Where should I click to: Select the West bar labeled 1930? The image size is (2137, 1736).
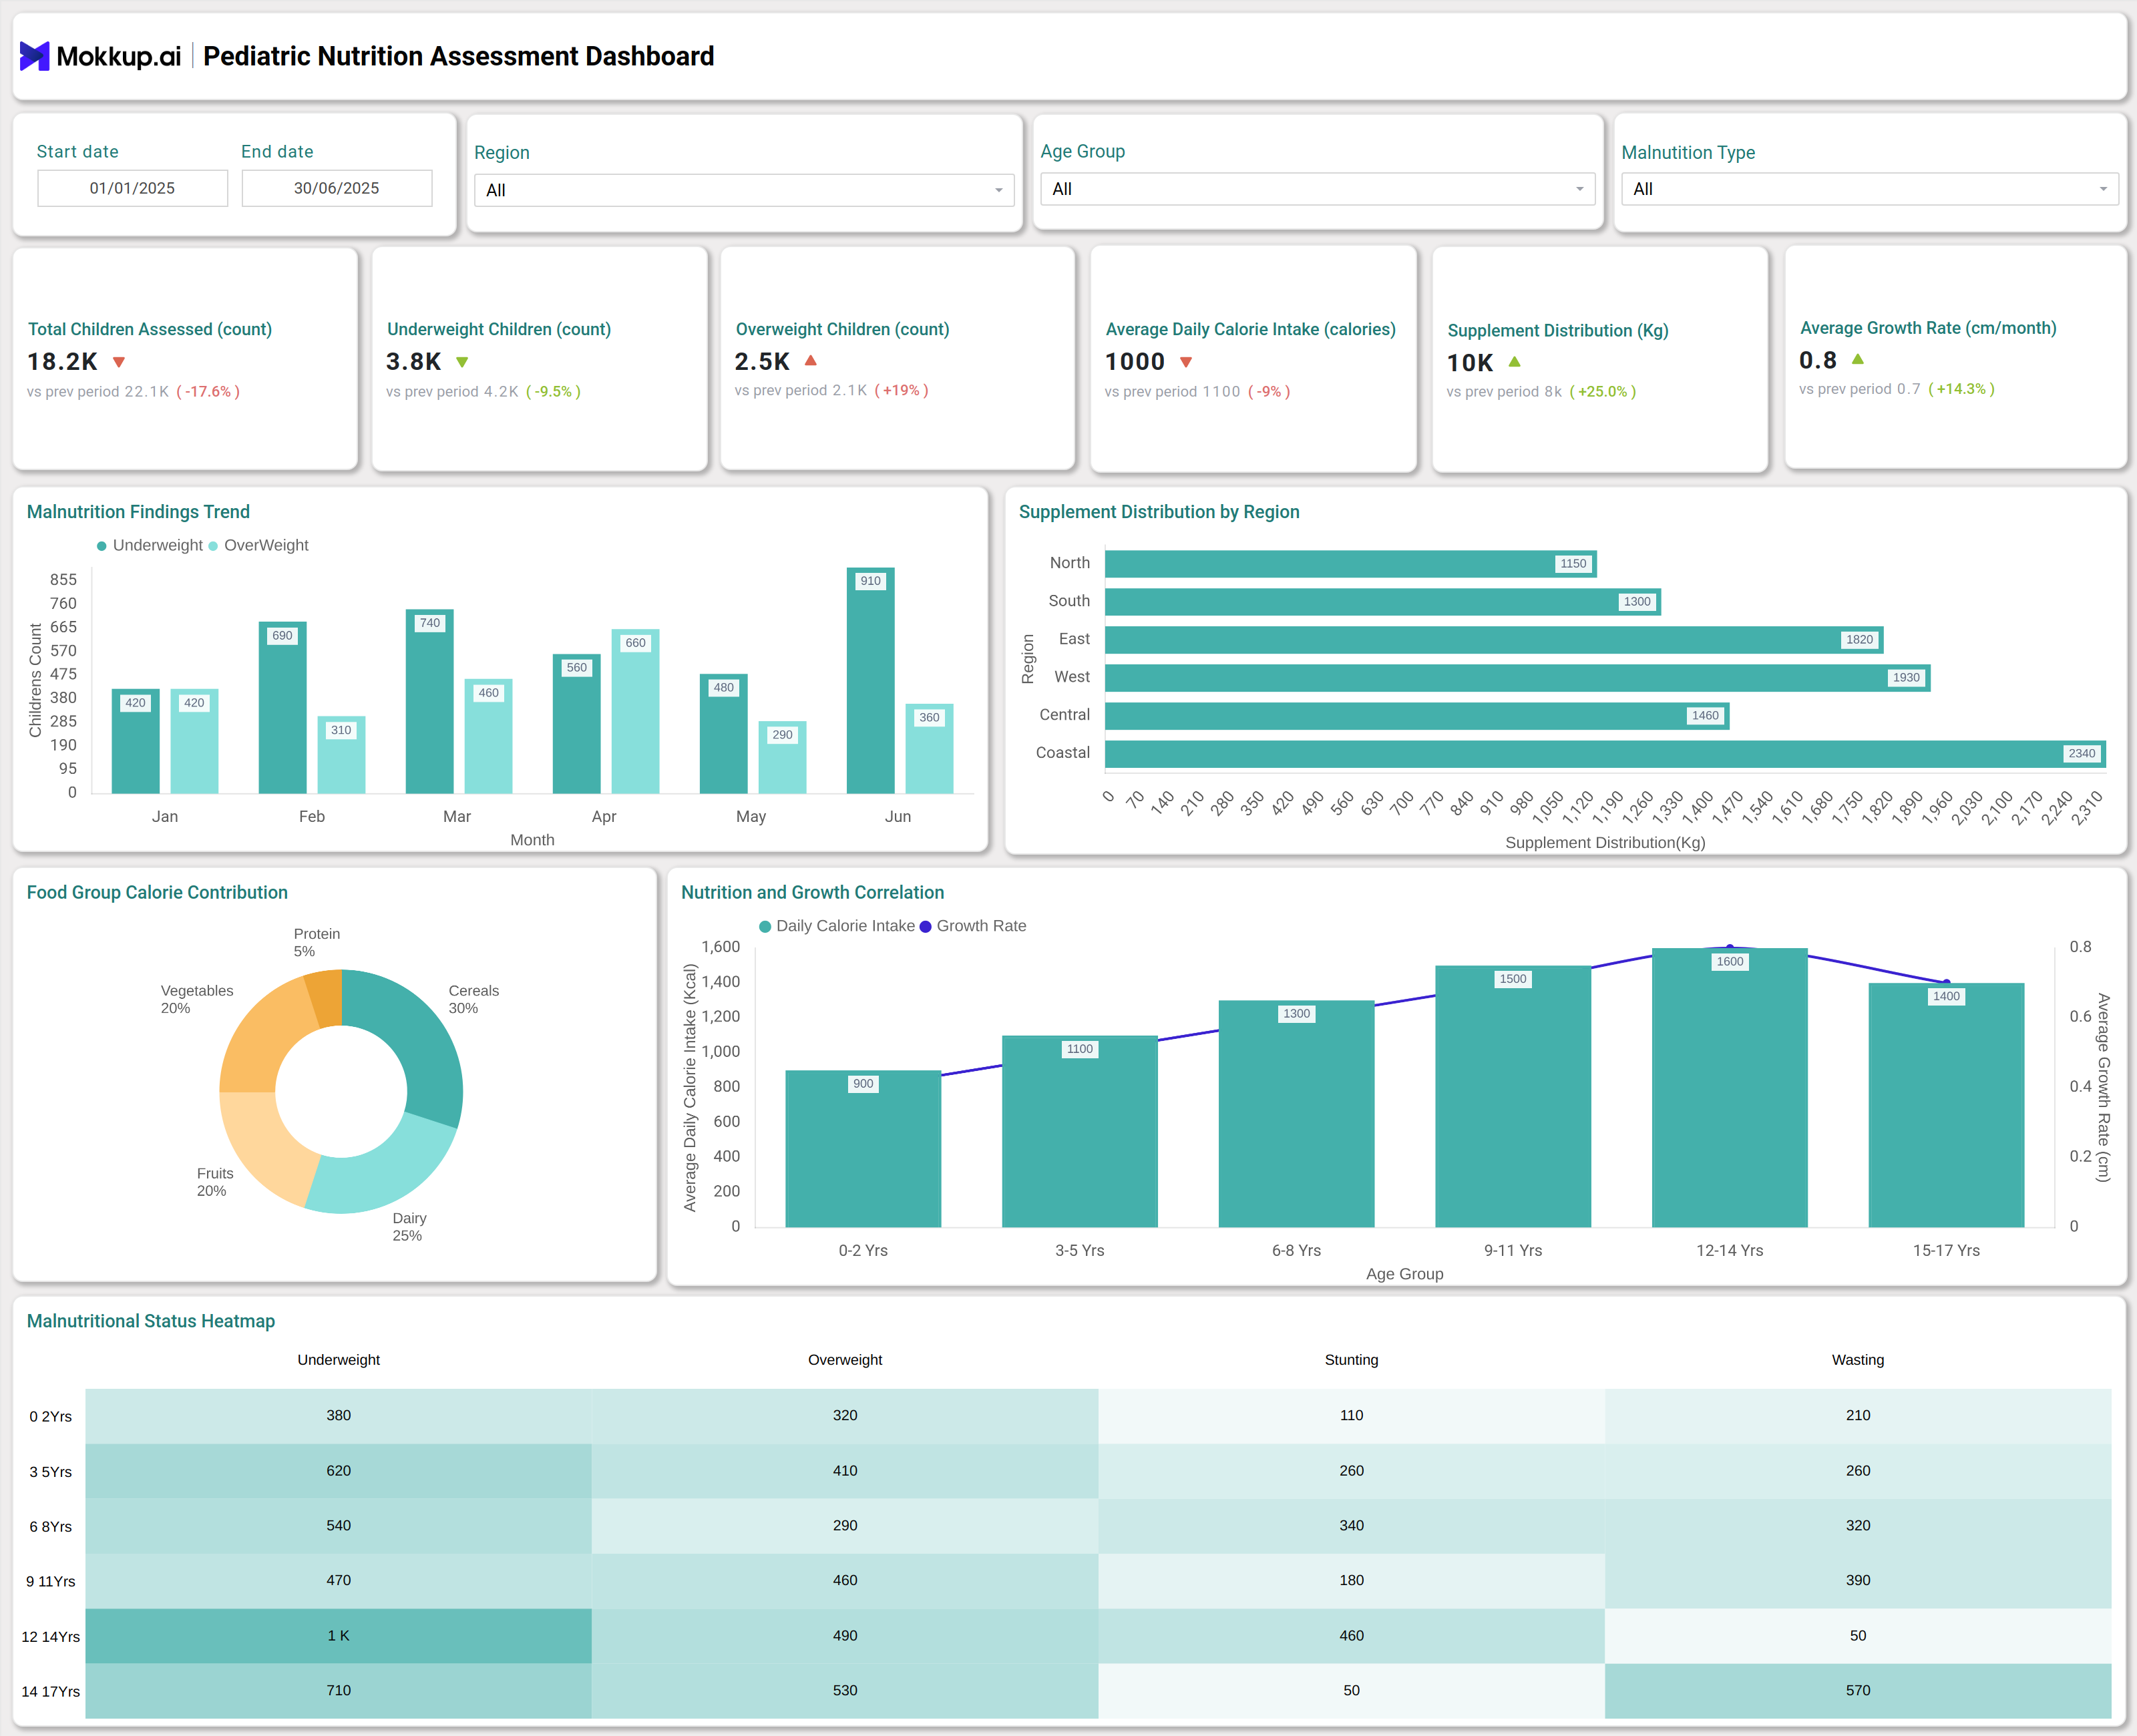coord(1517,678)
